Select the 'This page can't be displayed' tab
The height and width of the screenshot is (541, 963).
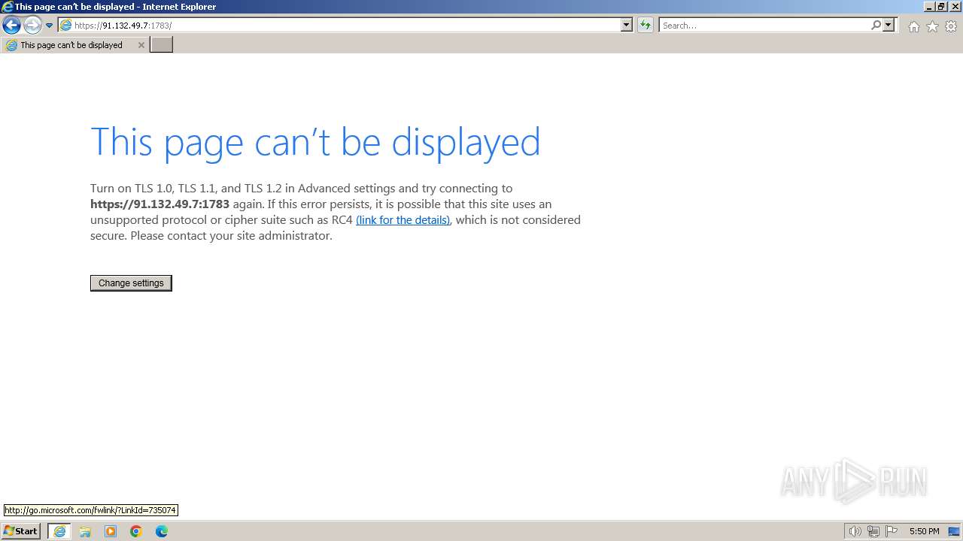[x=71, y=45]
